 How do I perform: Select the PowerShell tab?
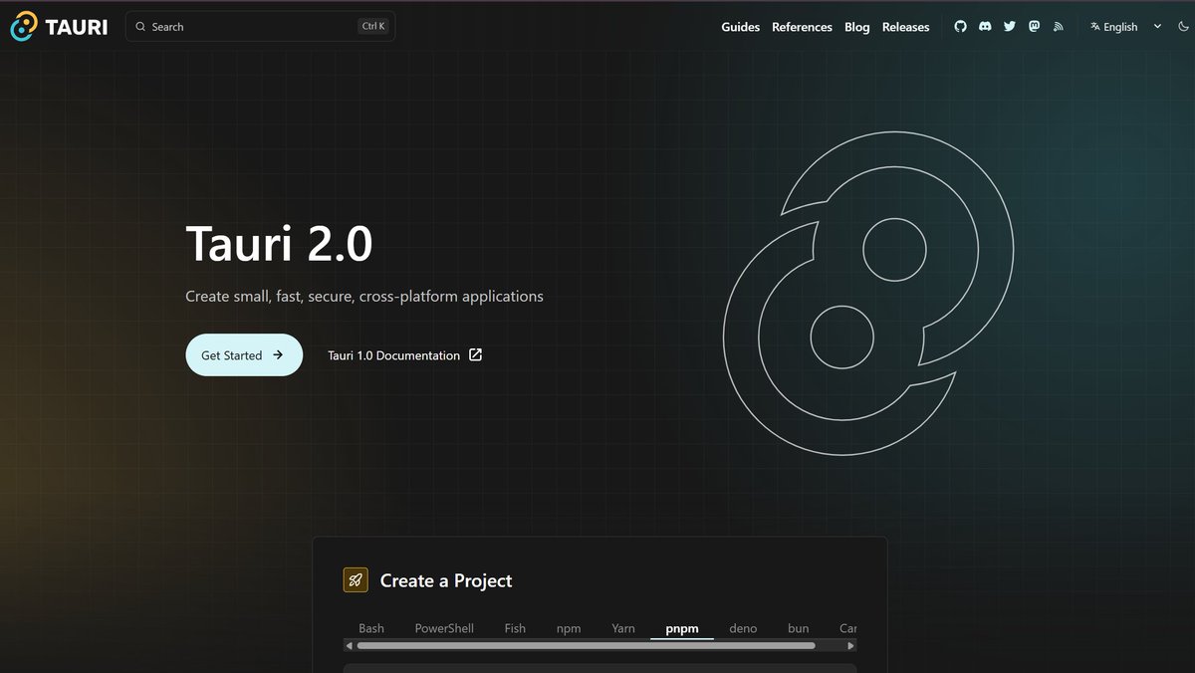coord(444,628)
